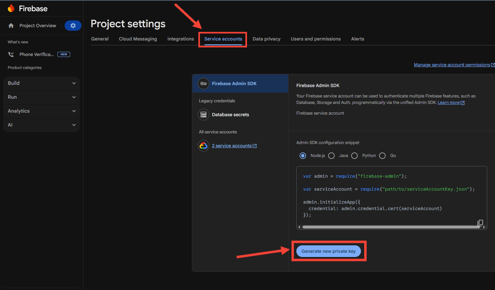Select the Service accounts tab
495x290 pixels.
pos(223,39)
